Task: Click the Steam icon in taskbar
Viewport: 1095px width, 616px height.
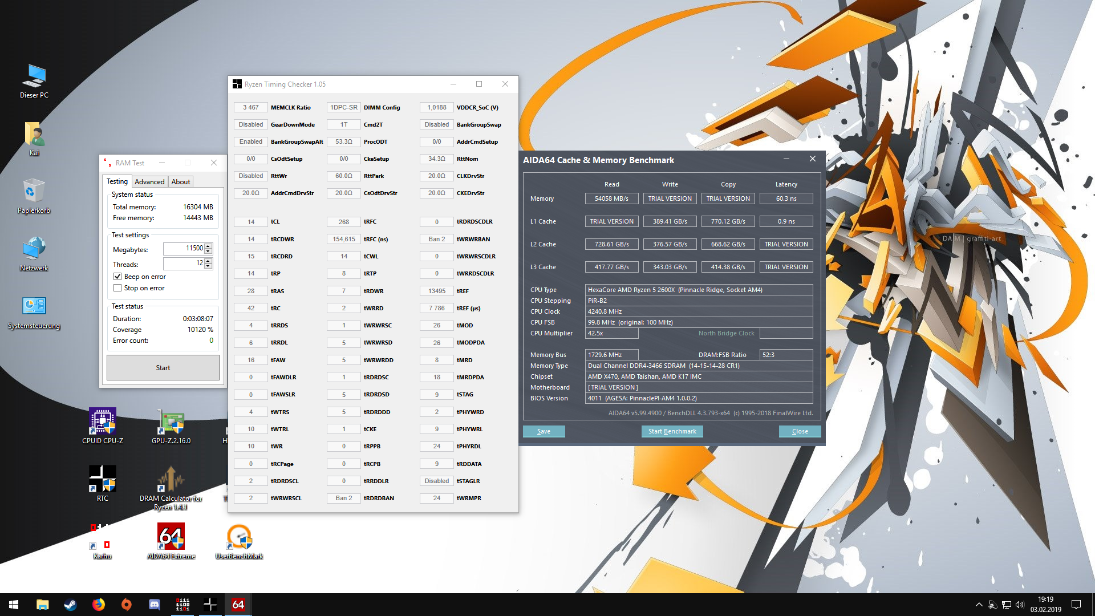Action: pyautogui.click(x=70, y=605)
